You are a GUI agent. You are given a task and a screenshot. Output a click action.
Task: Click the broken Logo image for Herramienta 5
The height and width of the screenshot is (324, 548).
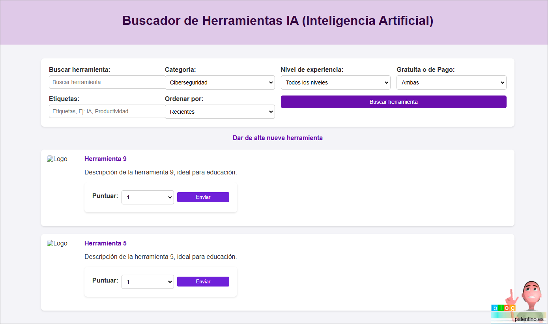point(57,243)
